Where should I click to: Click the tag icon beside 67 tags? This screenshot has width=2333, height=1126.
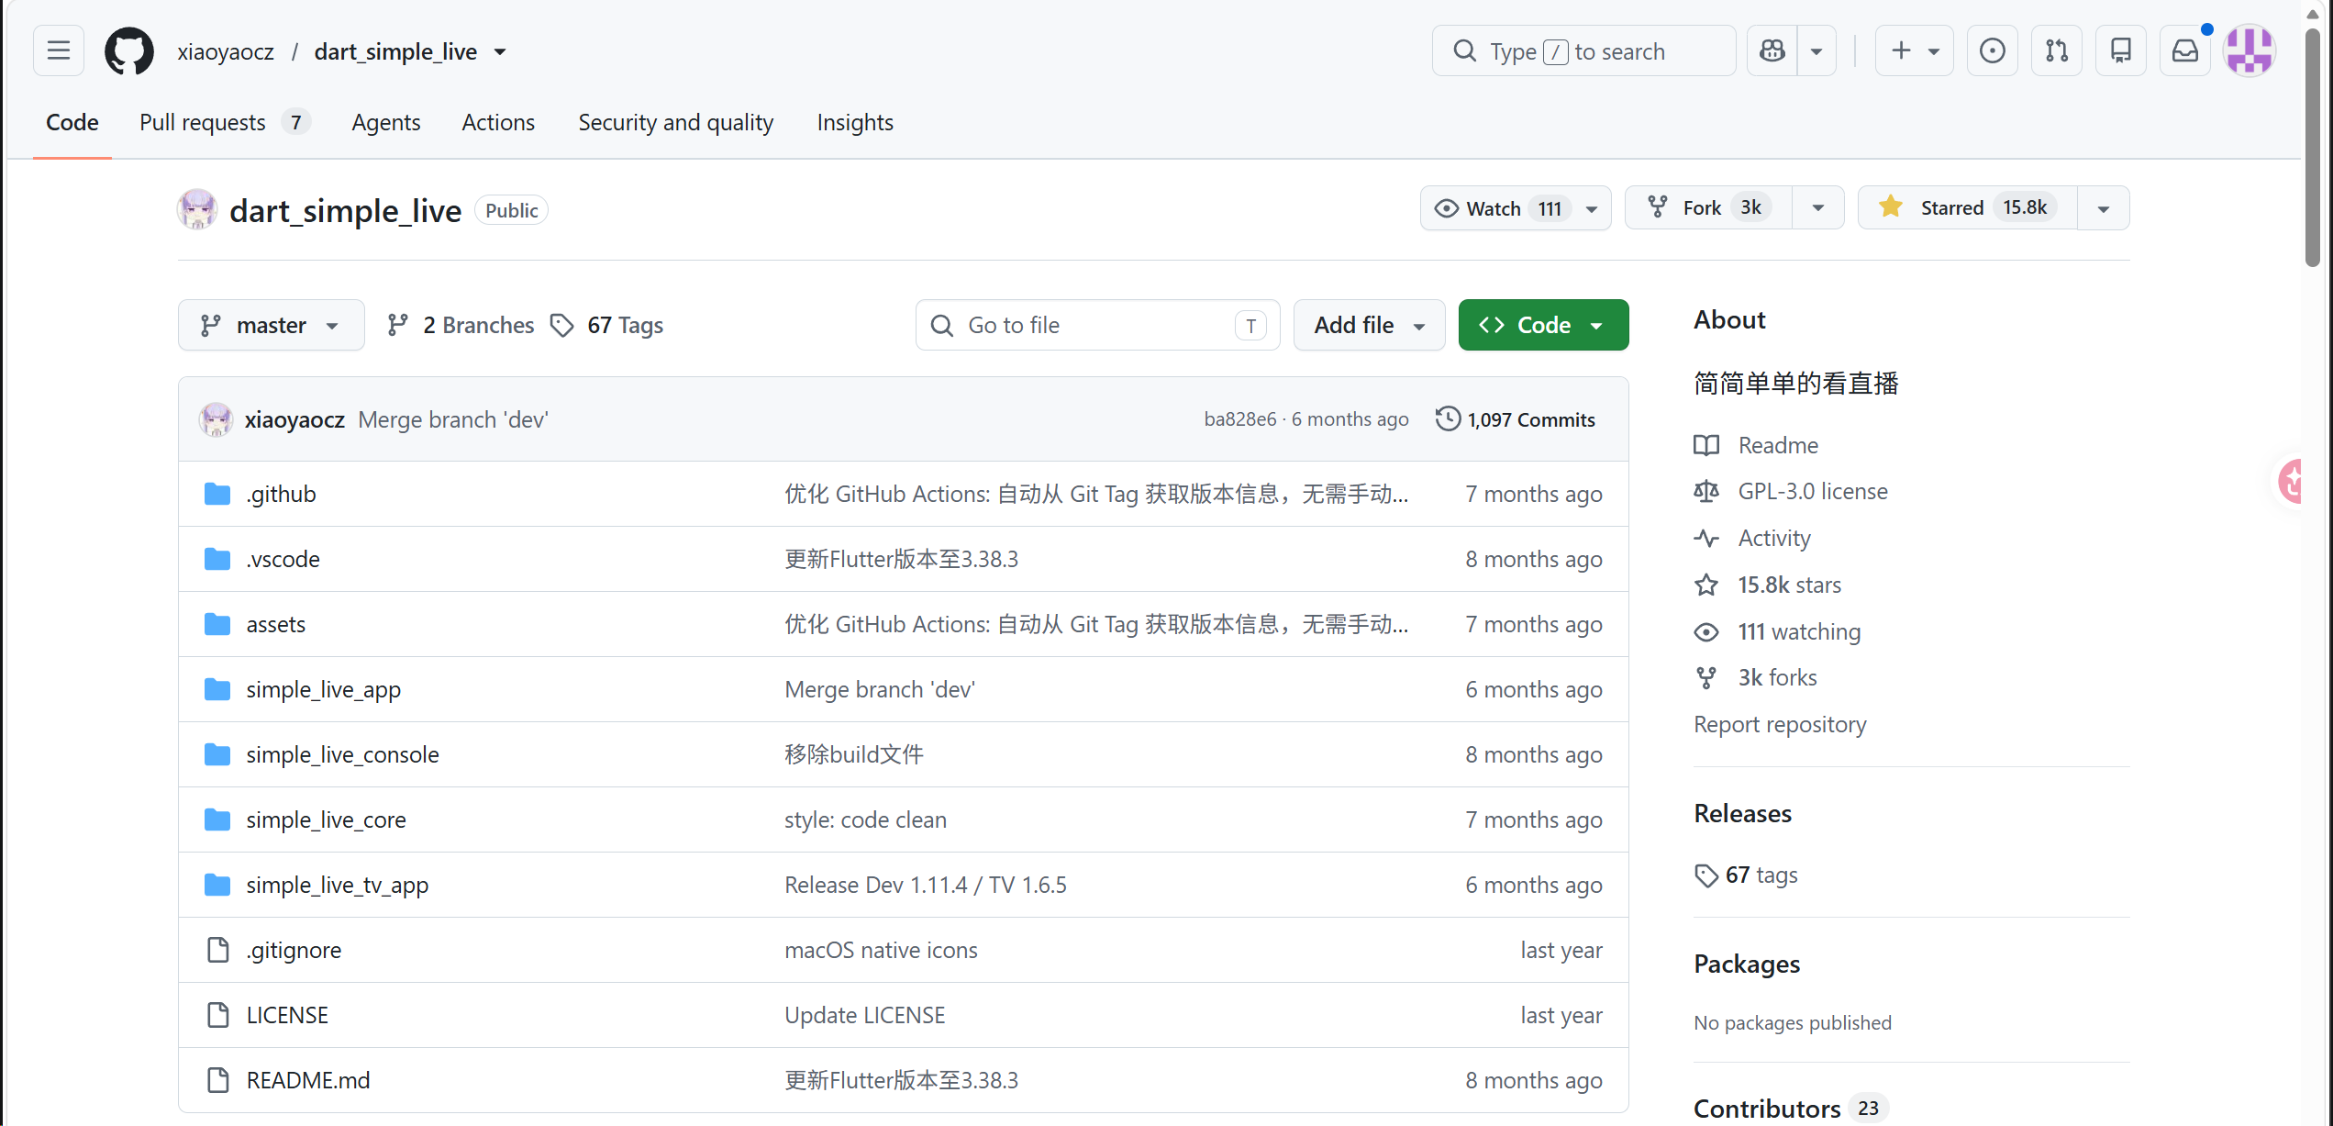click(x=1706, y=875)
